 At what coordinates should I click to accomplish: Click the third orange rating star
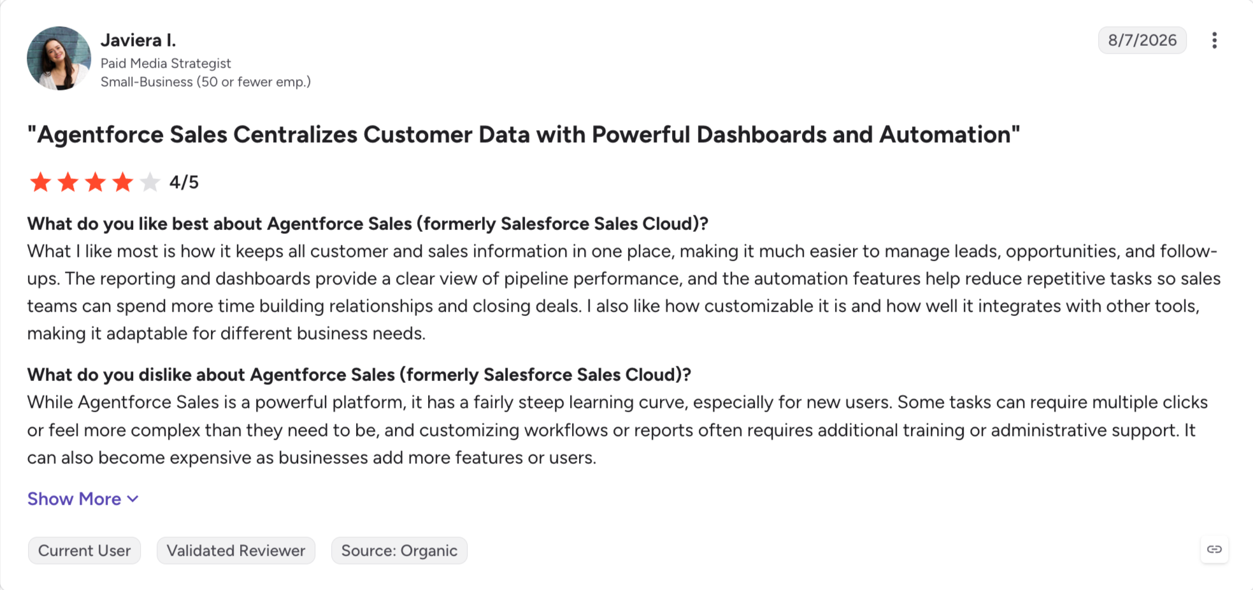tap(95, 182)
